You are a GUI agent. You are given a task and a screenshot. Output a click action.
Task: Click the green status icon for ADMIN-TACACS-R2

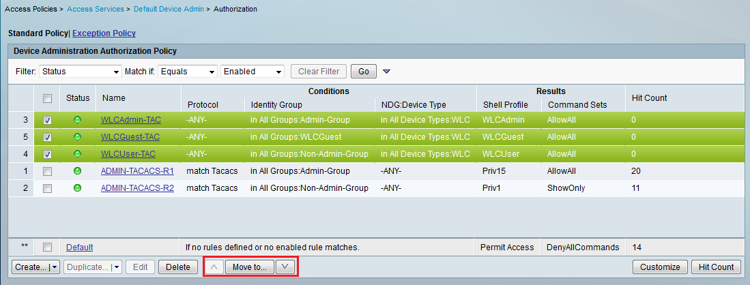(77, 188)
